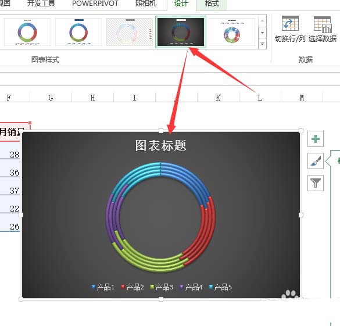Choose the striped gray doughnut chart style
The width and height of the screenshot is (340, 326).
tap(130, 32)
